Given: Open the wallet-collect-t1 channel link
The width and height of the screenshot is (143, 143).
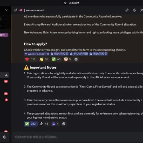Looking at the screenshot, I should point(37,54).
